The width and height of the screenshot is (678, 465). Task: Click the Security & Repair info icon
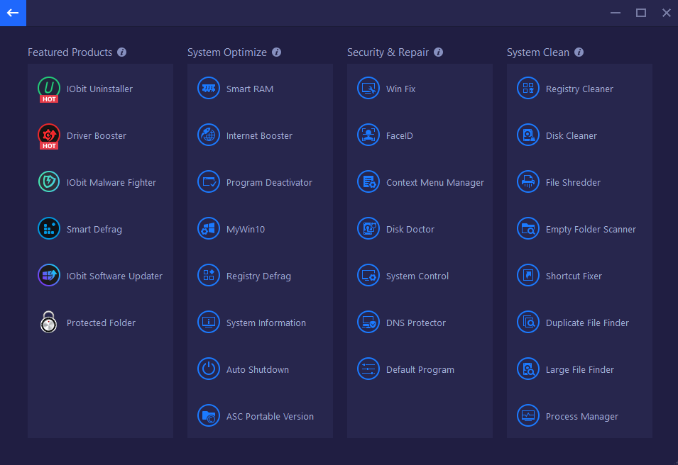point(439,52)
